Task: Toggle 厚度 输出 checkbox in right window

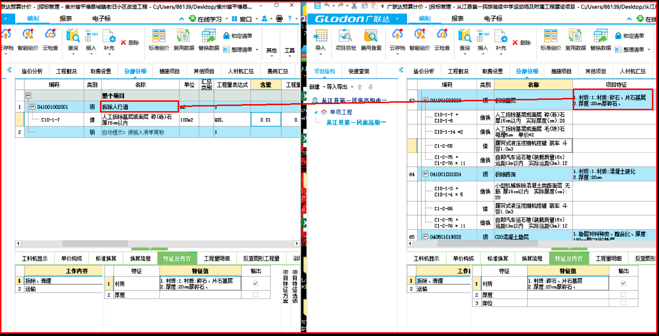Action: tap(623, 294)
